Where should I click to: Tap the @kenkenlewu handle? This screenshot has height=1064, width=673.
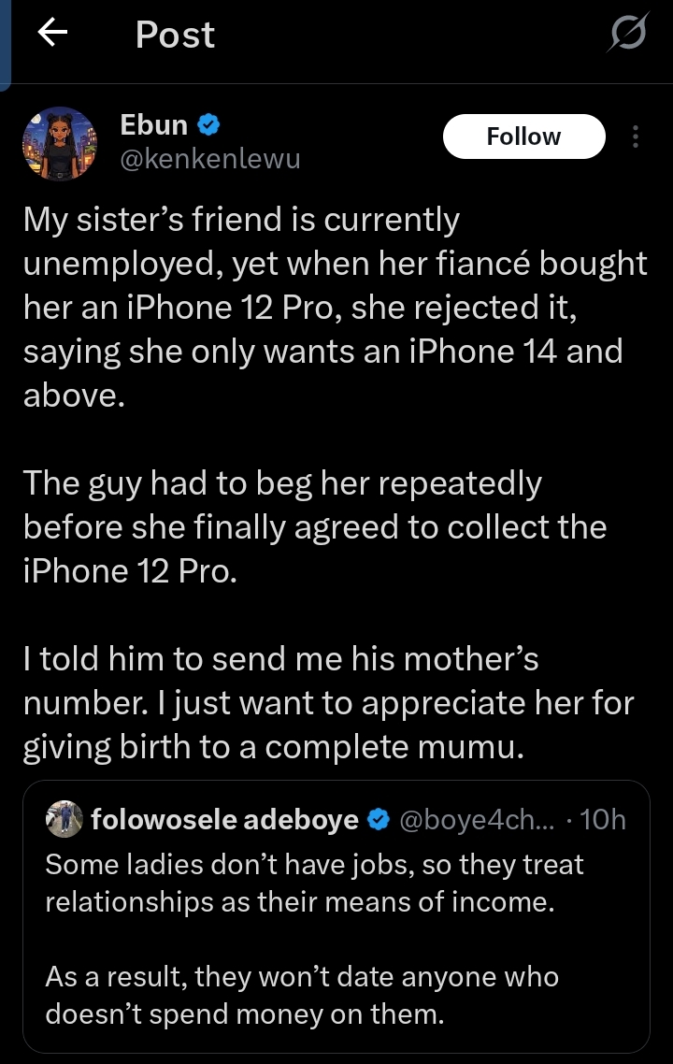click(210, 159)
